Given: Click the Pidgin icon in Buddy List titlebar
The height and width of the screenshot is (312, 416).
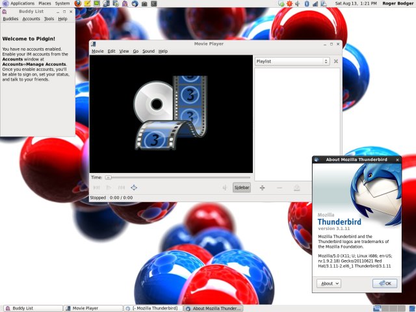Looking at the screenshot, I should pyautogui.click(x=5, y=12).
